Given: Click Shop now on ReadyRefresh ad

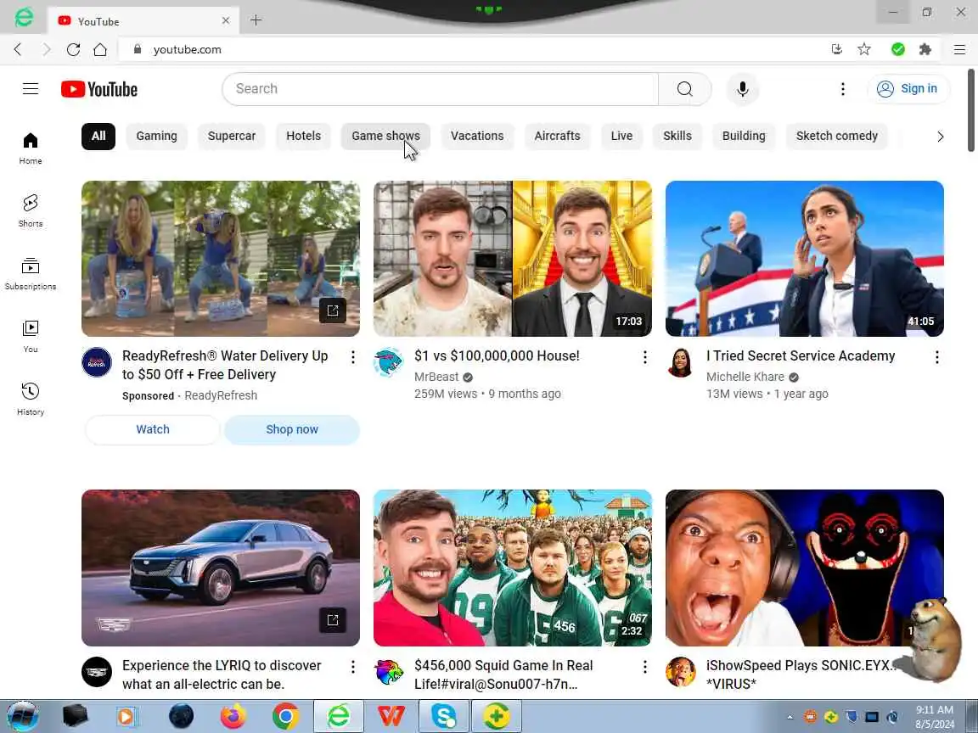Looking at the screenshot, I should click(x=292, y=429).
